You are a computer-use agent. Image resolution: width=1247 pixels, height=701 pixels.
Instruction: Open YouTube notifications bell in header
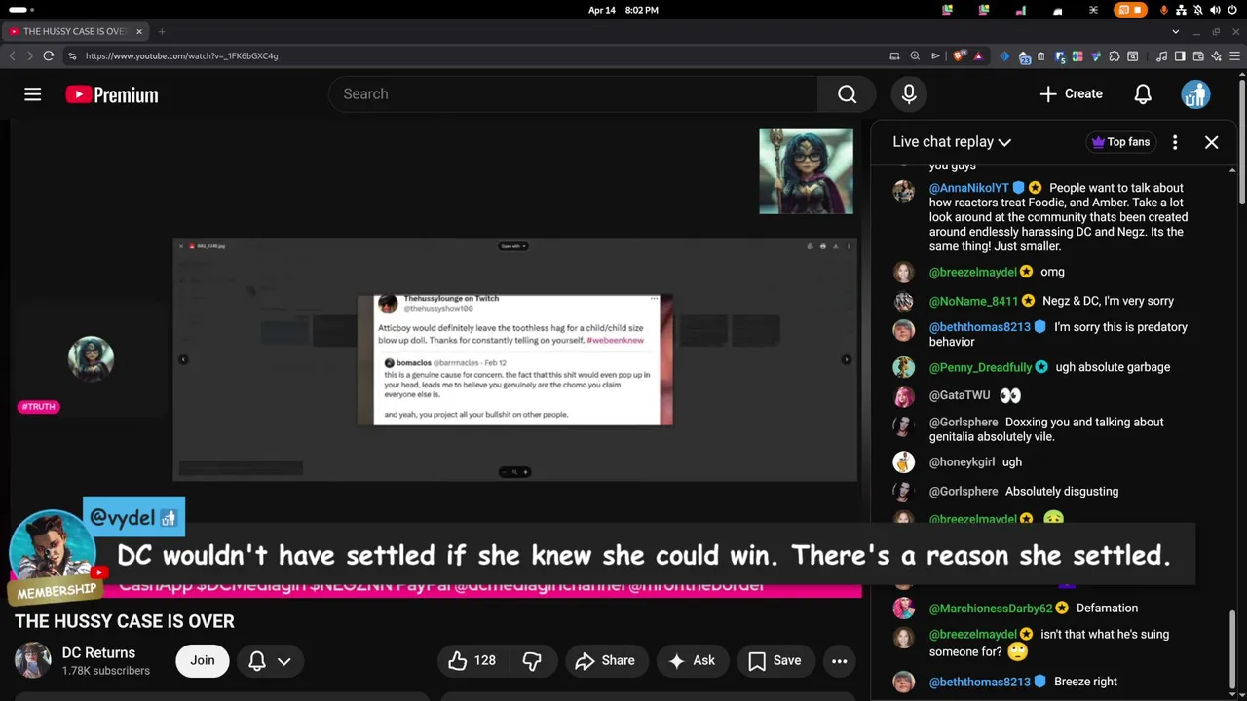pos(1143,94)
